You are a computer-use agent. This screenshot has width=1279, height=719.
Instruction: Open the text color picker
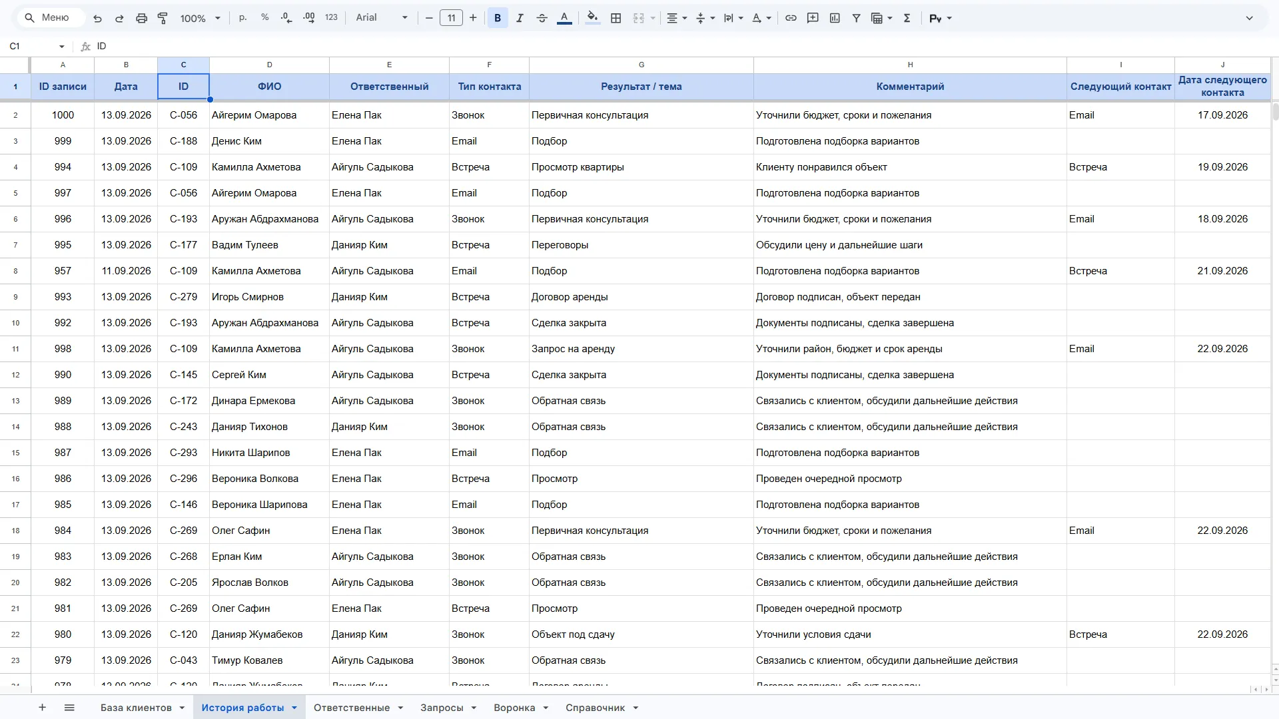click(564, 18)
